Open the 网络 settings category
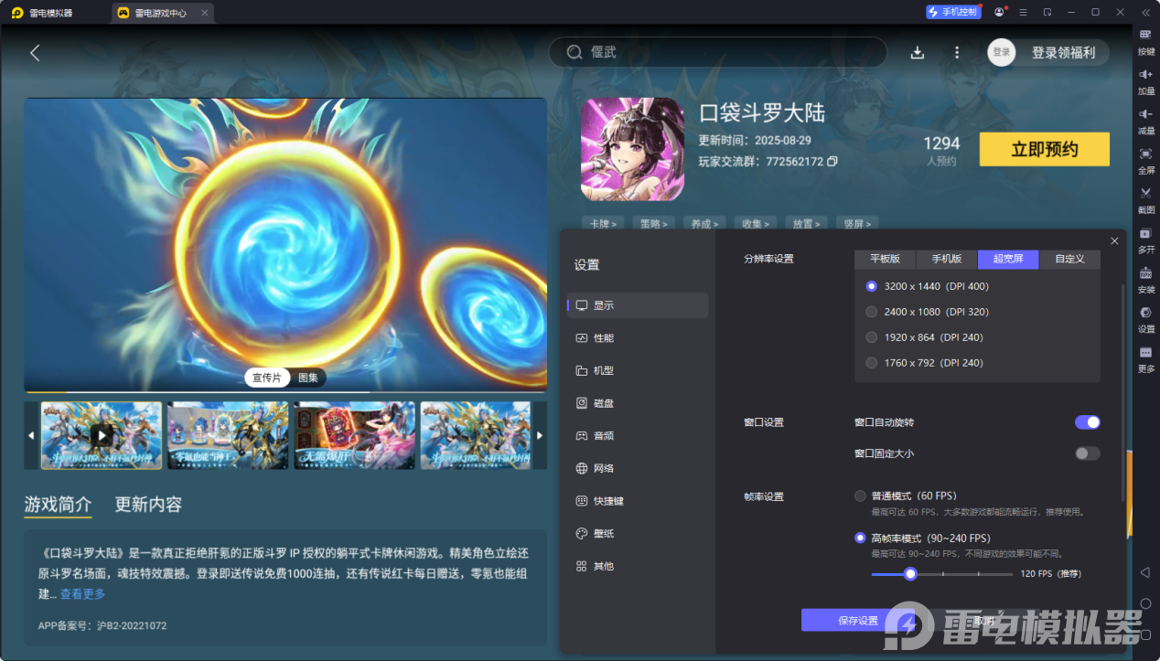The height and width of the screenshot is (661, 1160). [x=638, y=468]
